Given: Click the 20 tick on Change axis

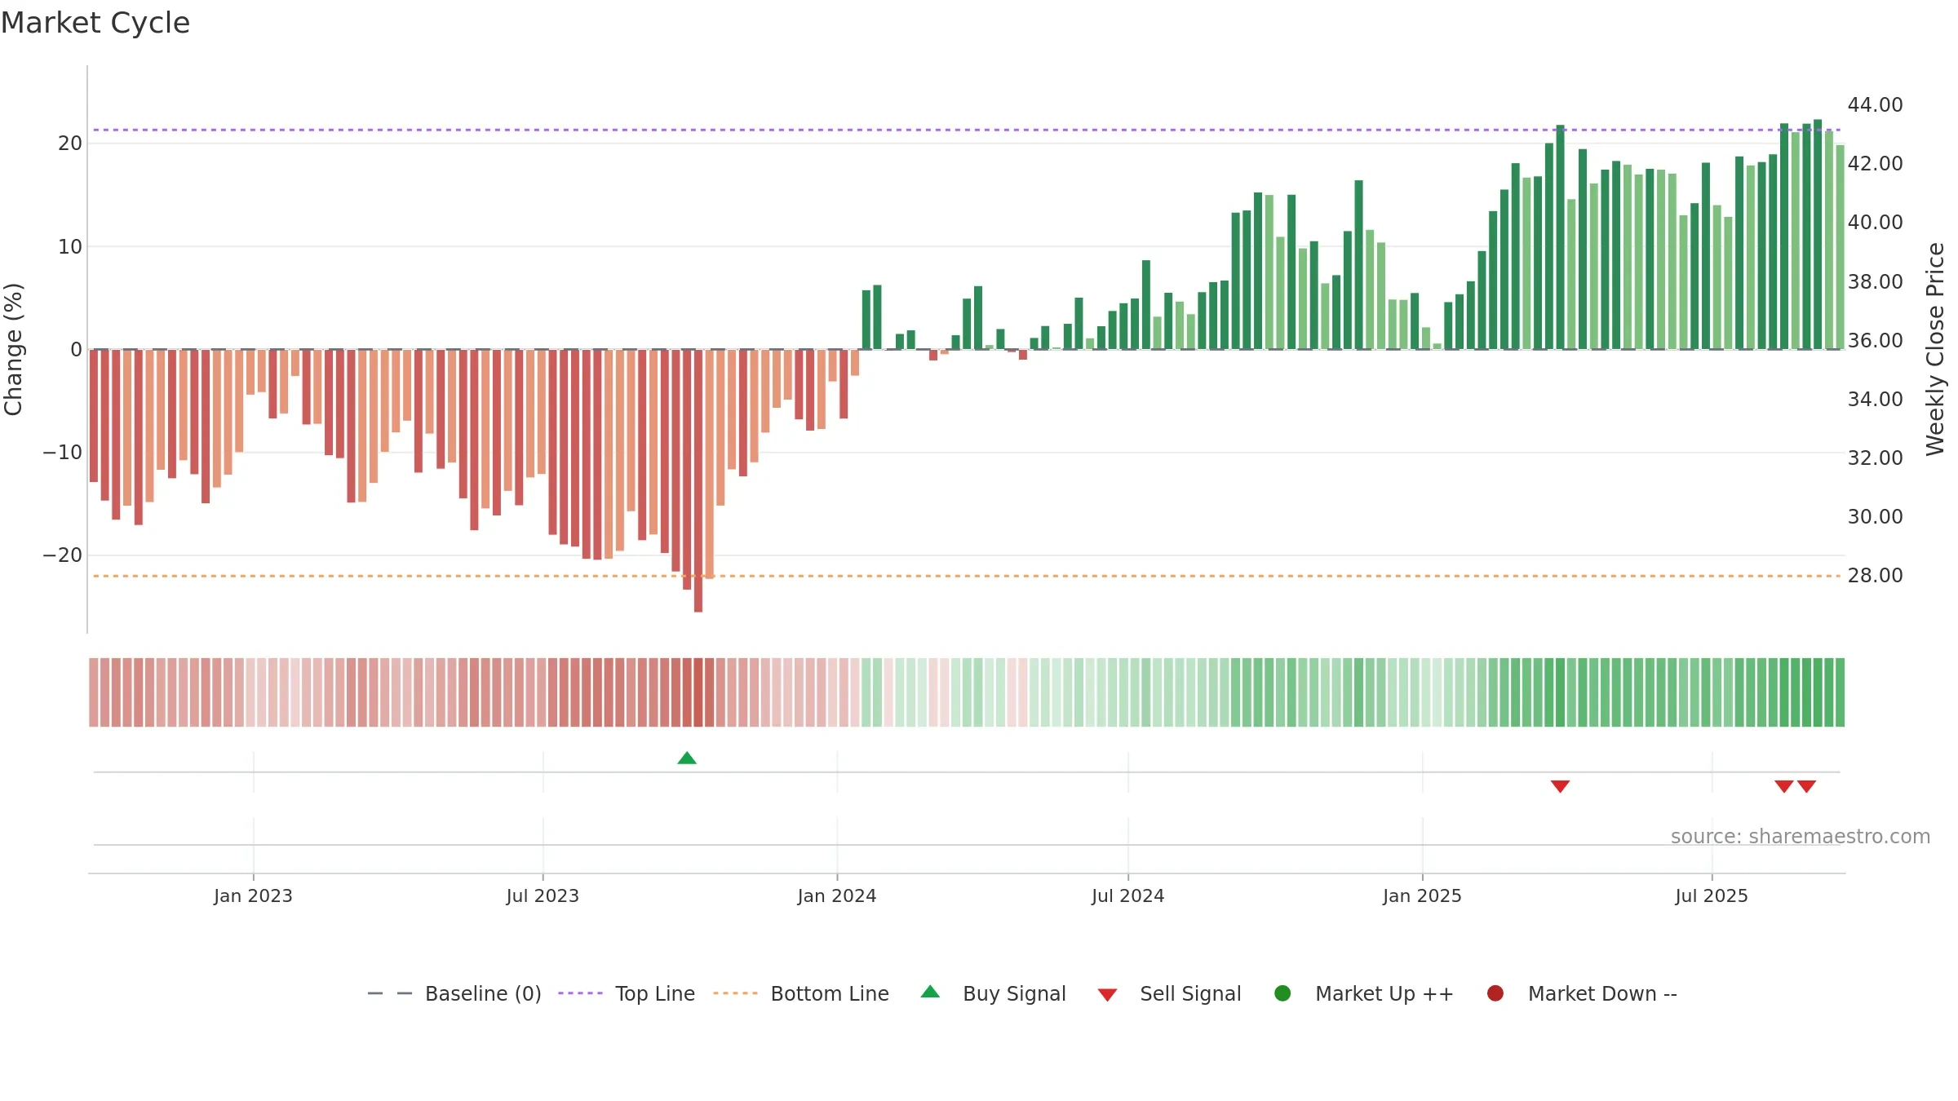Looking at the screenshot, I should [x=70, y=144].
